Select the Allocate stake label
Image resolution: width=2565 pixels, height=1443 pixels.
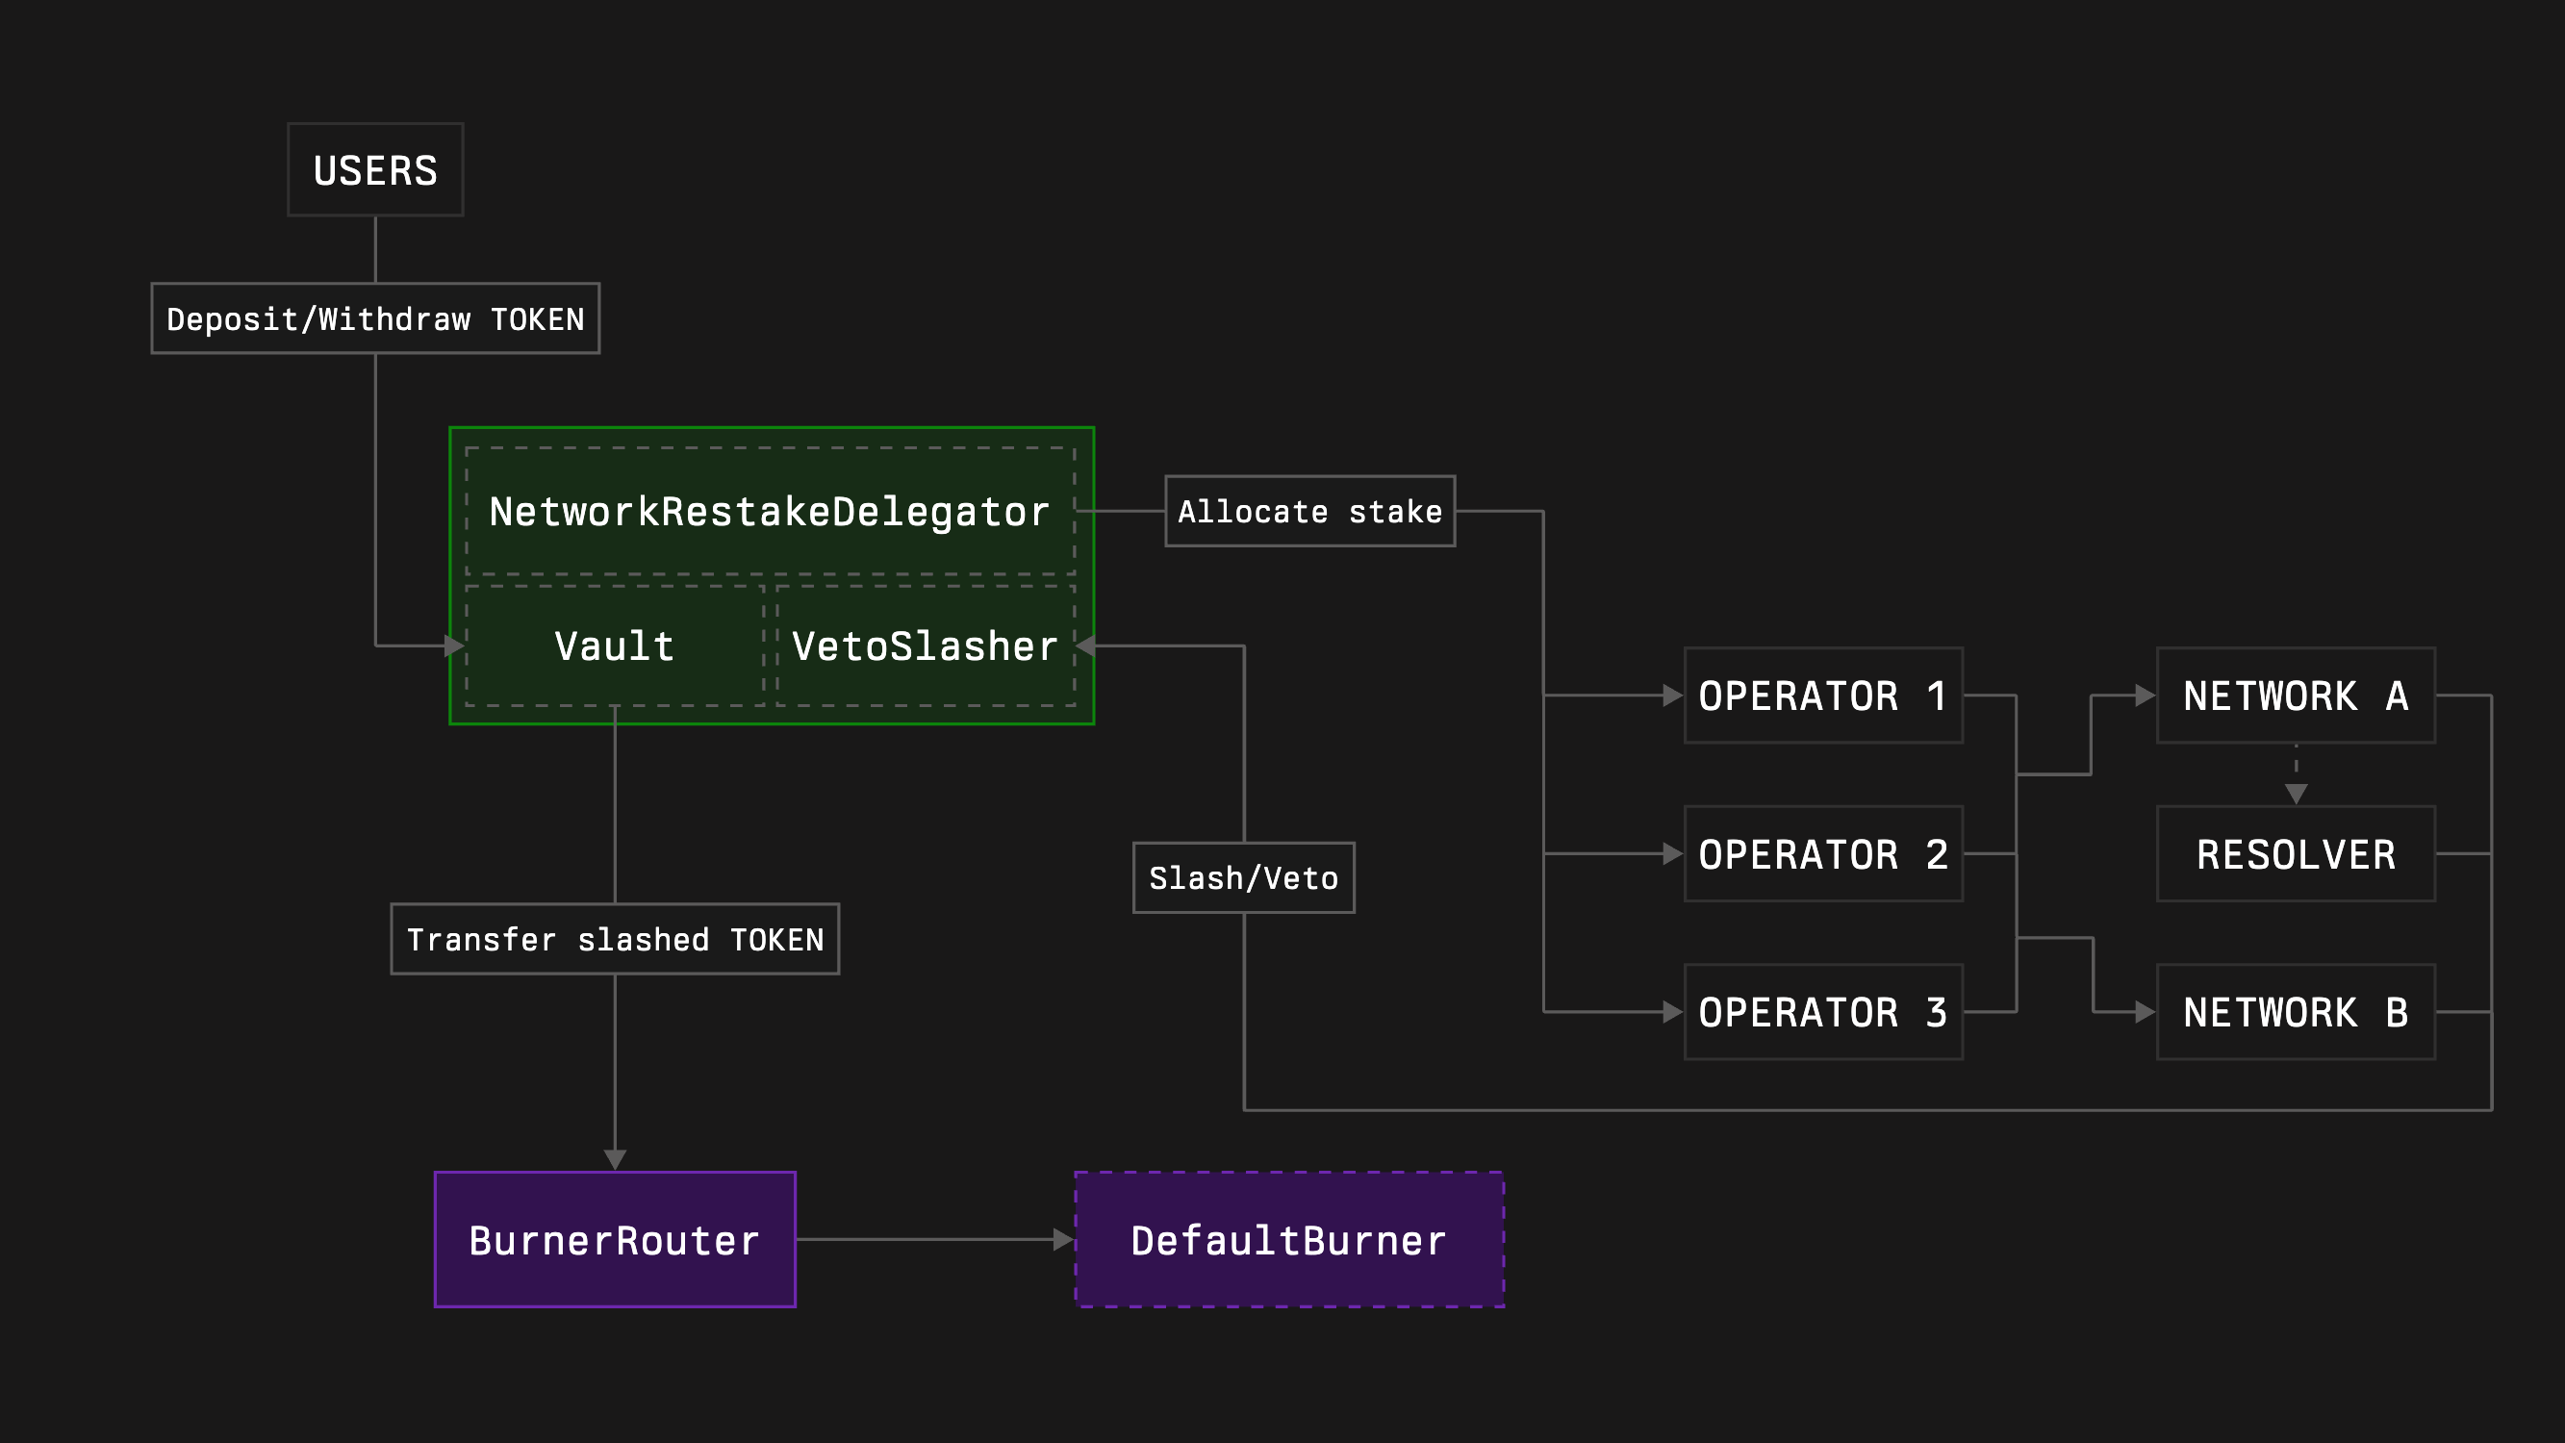pos(1309,511)
